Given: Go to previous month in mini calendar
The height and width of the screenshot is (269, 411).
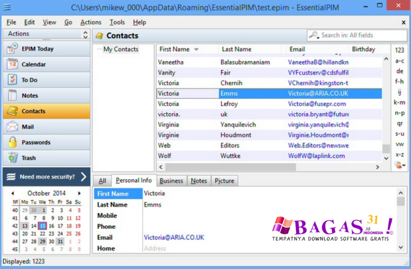Looking at the screenshot, I should pyautogui.click(x=13, y=194).
